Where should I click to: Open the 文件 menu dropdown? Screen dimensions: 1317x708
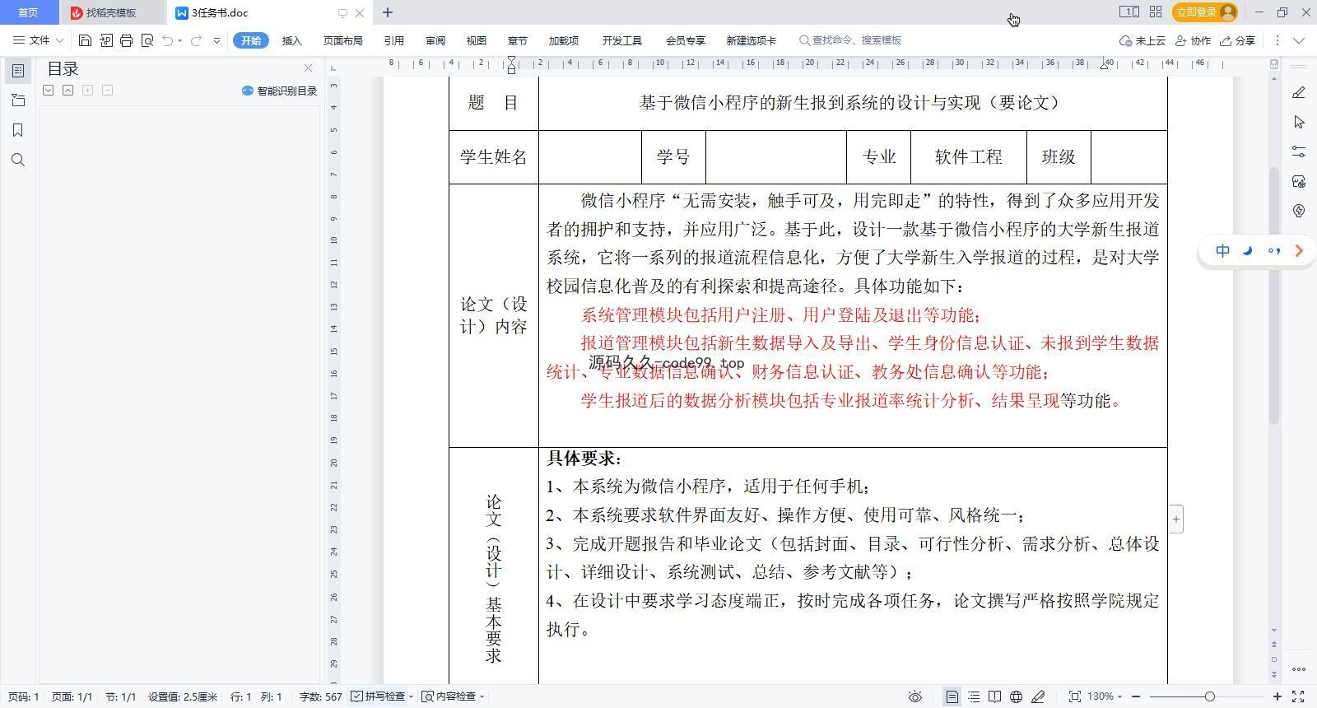coord(38,40)
